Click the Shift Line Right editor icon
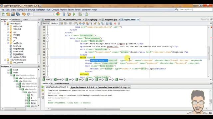The height and width of the screenshot is (119, 213). [x=111, y=23]
